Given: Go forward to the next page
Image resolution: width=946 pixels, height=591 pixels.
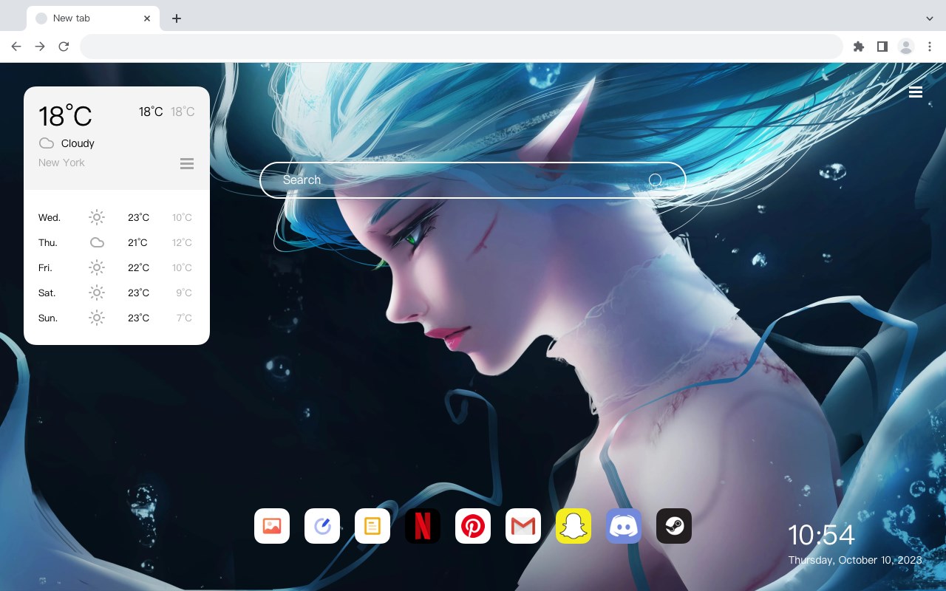Looking at the screenshot, I should [x=40, y=47].
